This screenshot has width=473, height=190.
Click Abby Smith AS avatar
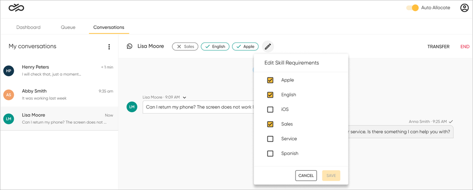(9, 95)
